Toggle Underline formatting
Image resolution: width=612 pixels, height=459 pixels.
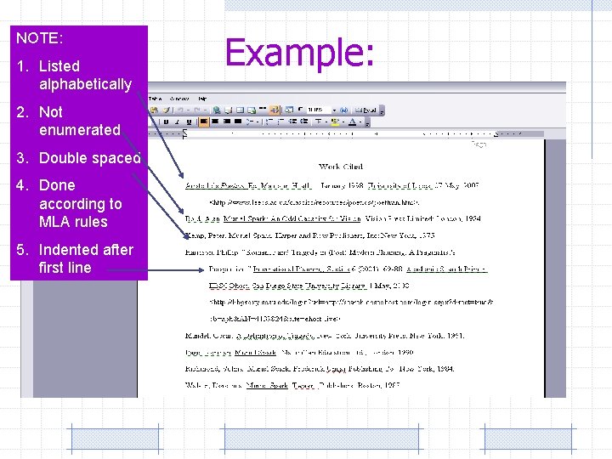coord(189,122)
